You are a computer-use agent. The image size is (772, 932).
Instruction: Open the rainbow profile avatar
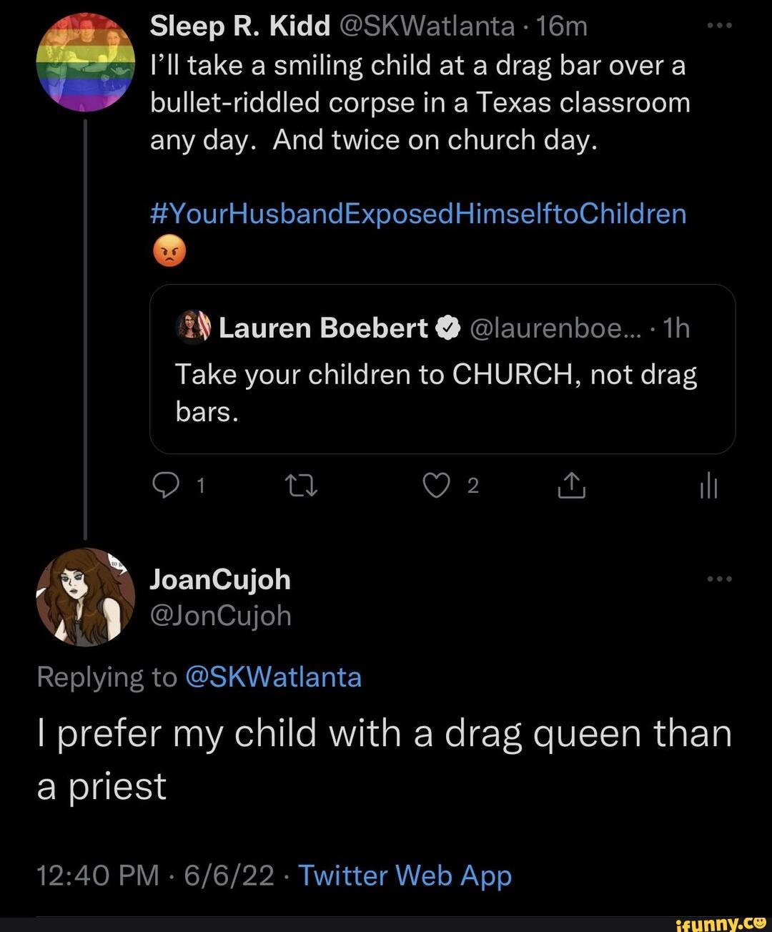pyautogui.click(x=86, y=62)
